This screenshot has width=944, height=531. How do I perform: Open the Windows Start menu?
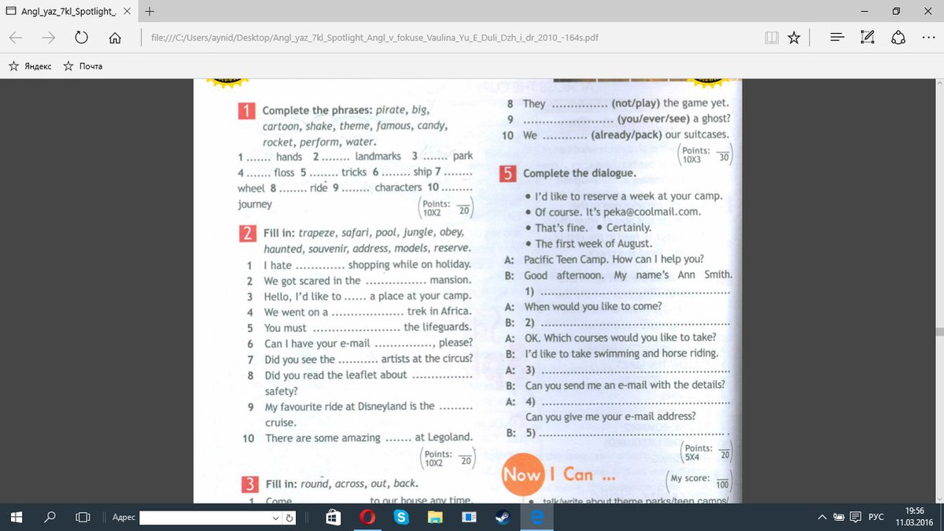[x=17, y=517]
